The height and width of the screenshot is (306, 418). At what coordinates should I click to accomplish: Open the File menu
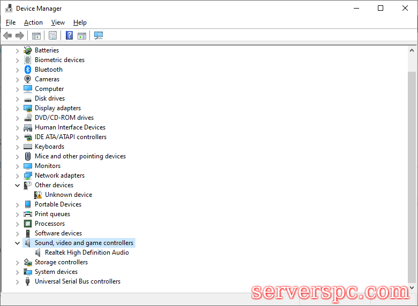pos(11,22)
